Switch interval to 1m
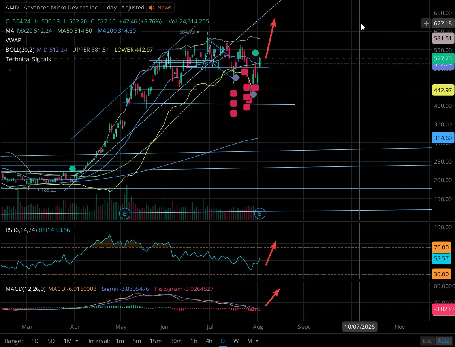This screenshot has width=455, height=347. pyautogui.click(x=120, y=341)
